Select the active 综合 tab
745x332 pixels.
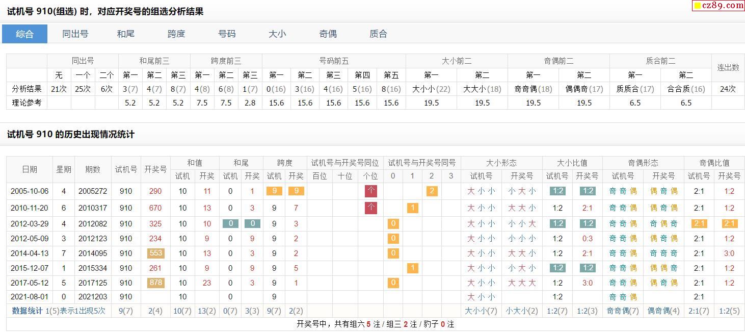(24, 34)
